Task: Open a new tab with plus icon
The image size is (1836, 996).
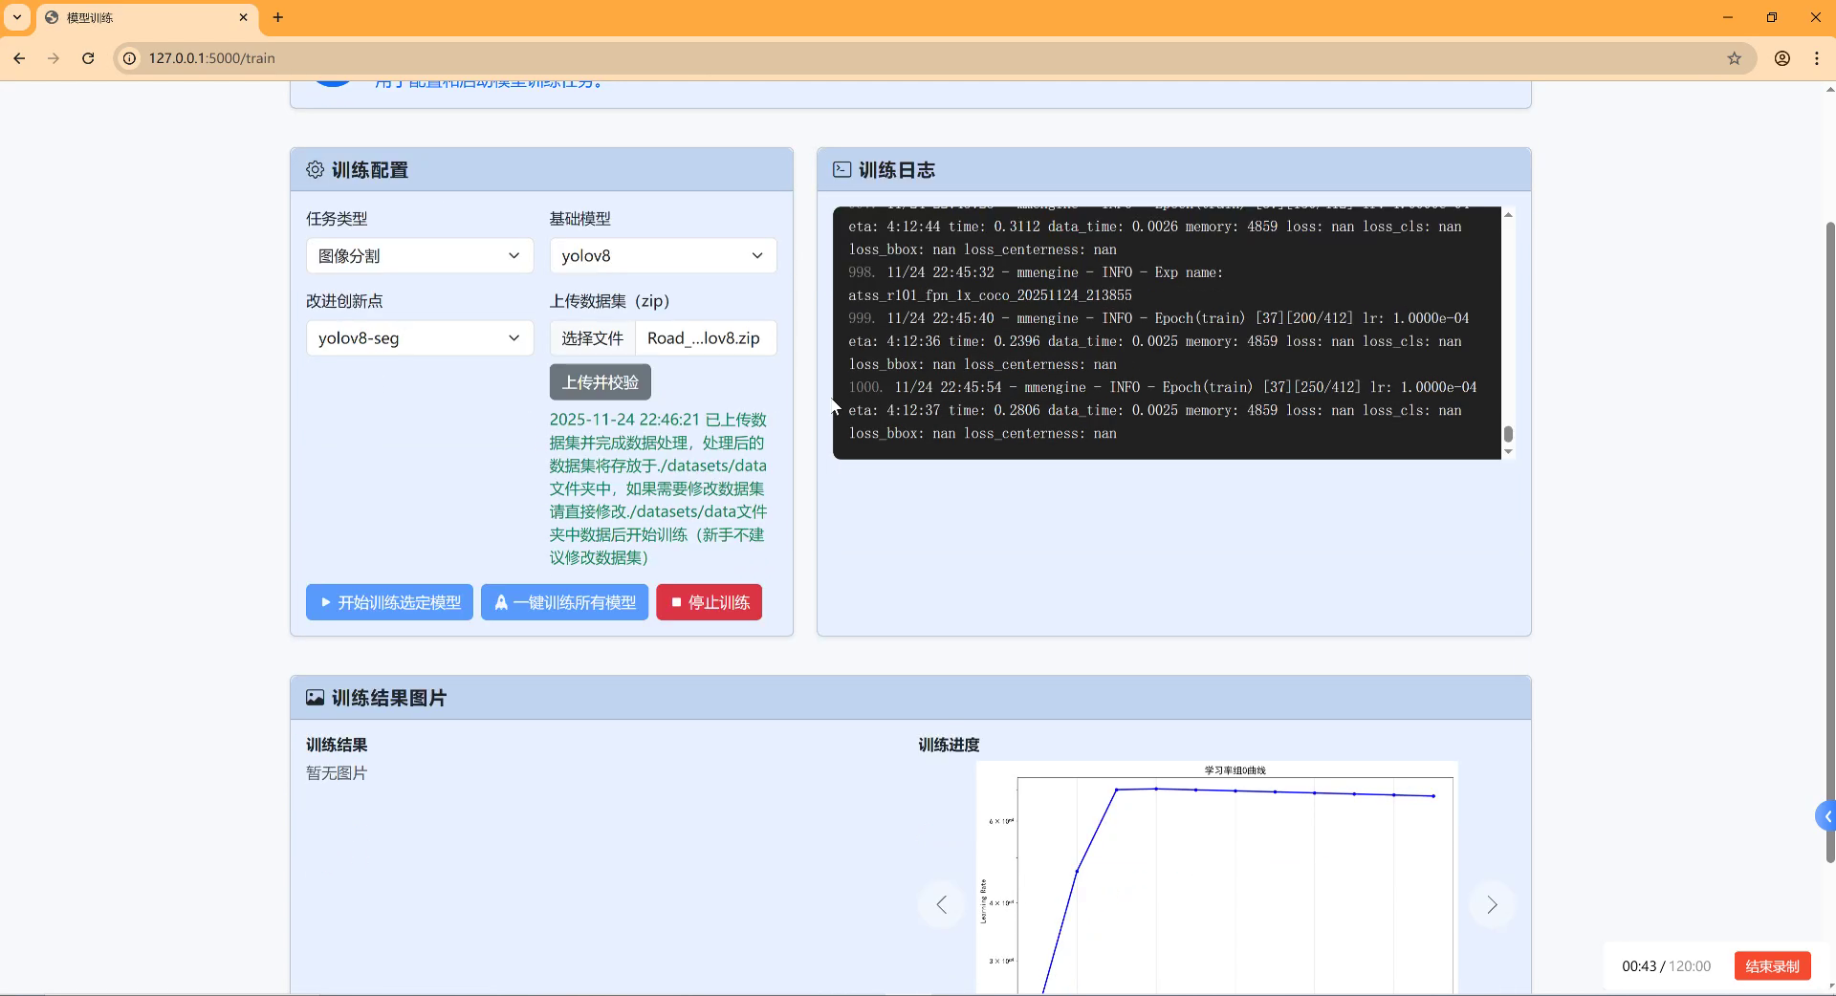Action: click(x=278, y=17)
